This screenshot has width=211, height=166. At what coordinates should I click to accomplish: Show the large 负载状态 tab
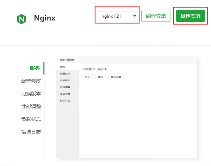[x=31, y=119]
